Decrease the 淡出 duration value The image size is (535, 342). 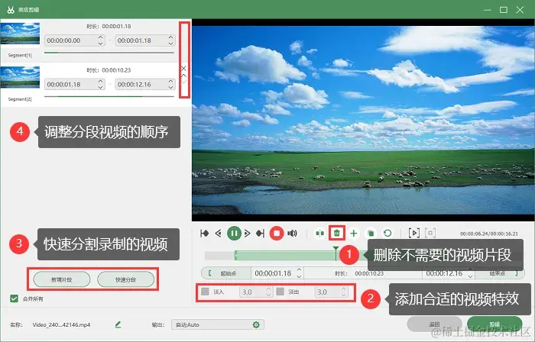(x=344, y=295)
